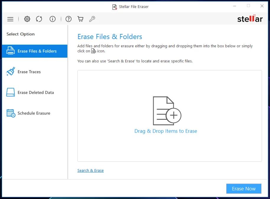Image resolution: width=270 pixels, height=199 pixels.
Task: Open the Search & Erase link
Action: click(90, 171)
